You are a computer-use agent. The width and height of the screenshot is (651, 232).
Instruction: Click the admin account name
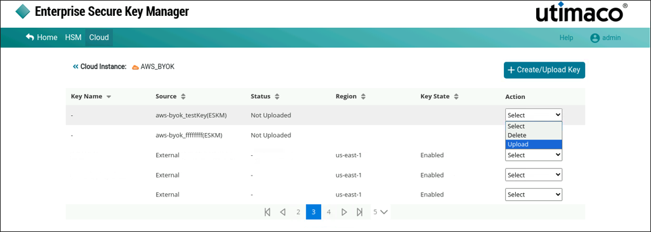pos(612,38)
